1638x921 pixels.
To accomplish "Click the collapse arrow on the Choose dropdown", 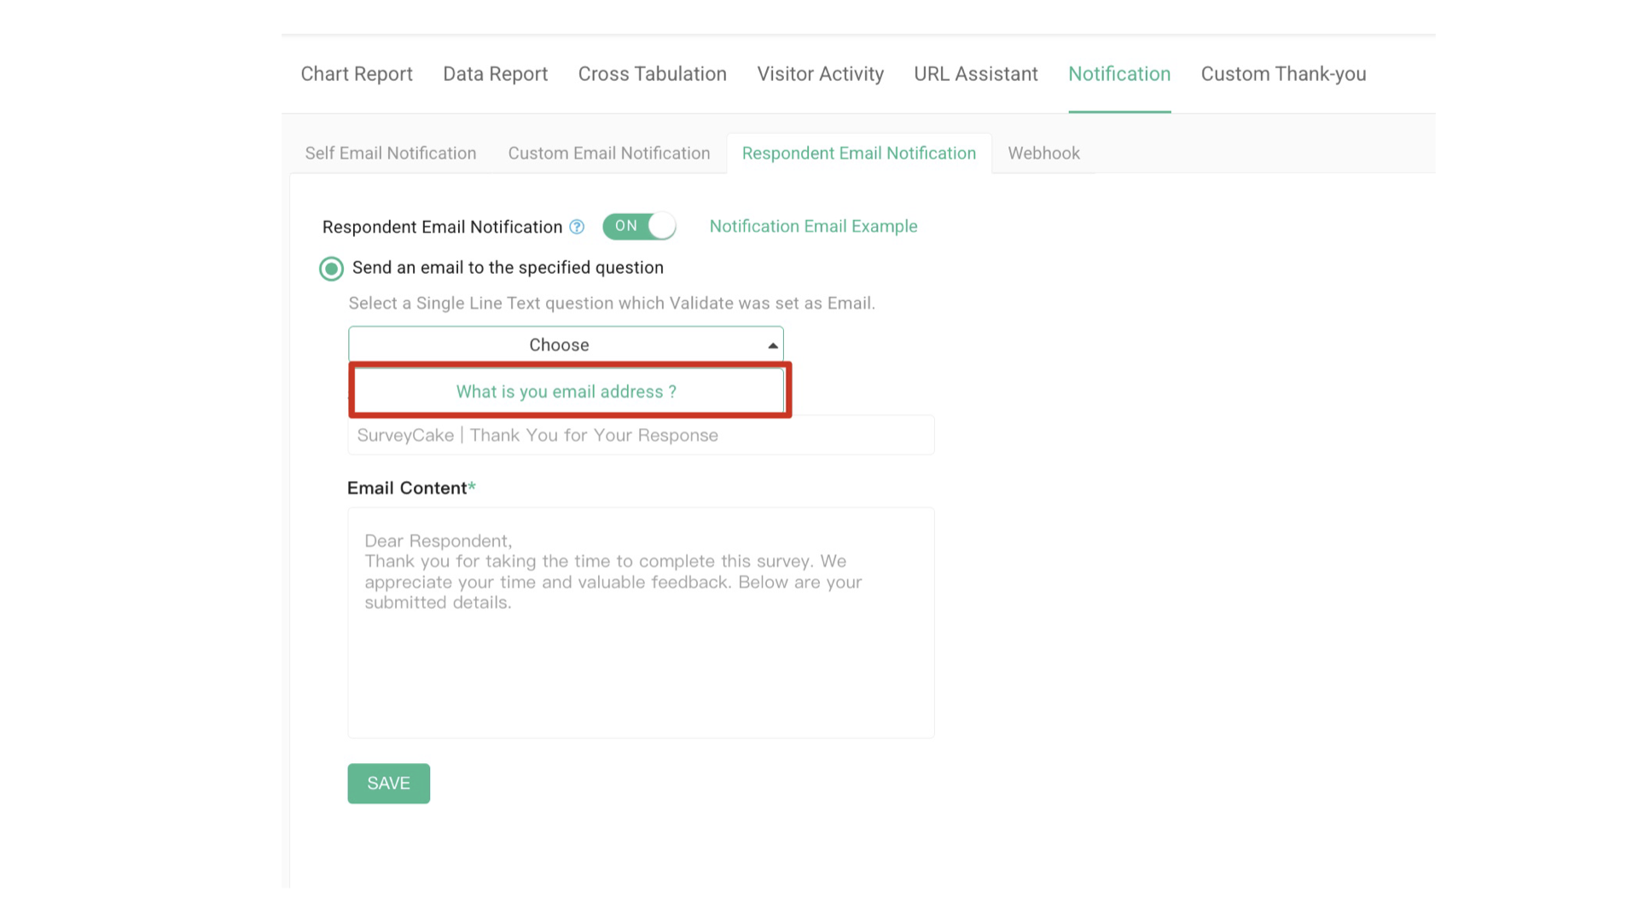I will [x=772, y=345].
